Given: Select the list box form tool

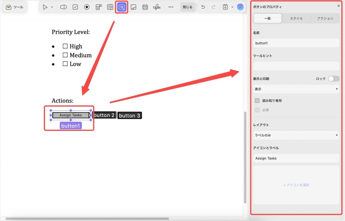Looking at the screenshot, I should click(110, 7).
